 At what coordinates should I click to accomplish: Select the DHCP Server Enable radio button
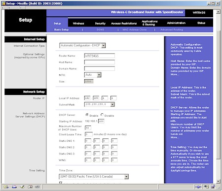(87, 115)
